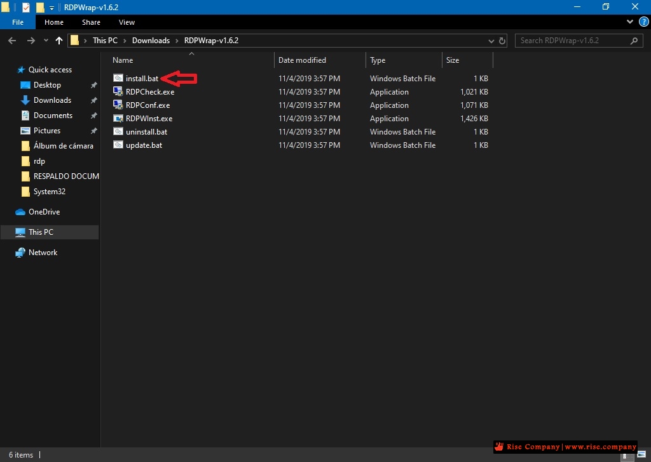Open the Customize Quick Access Toolbar dropdown
The height and width of the screenshot is (462, 651).
click(x=51, y=8)
